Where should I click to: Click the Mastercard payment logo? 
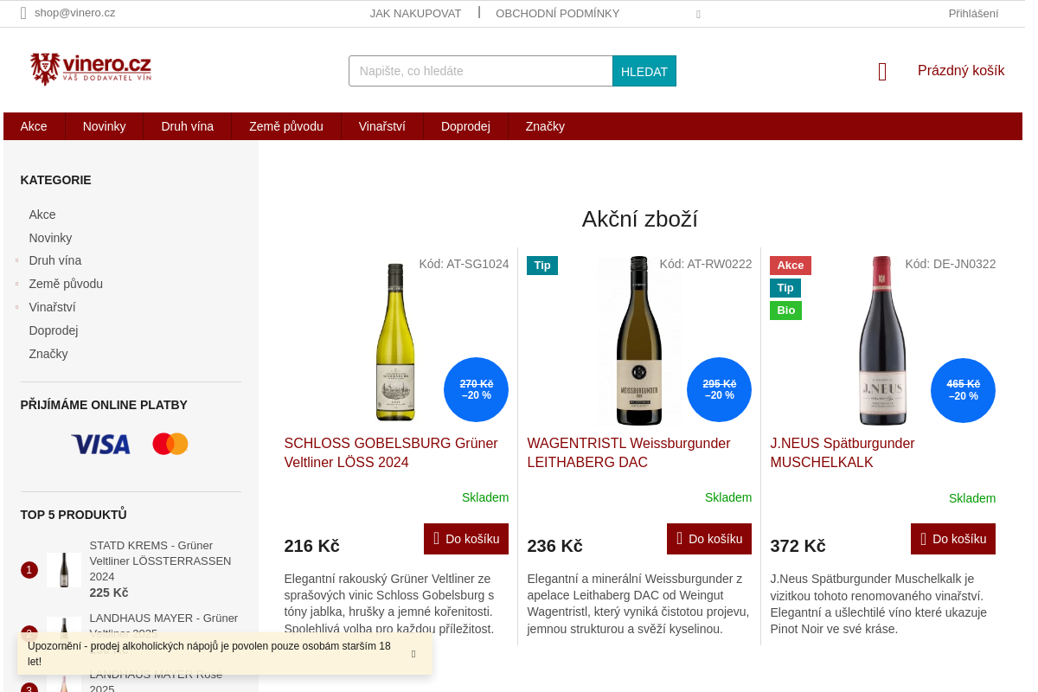(x=170, y=444)
